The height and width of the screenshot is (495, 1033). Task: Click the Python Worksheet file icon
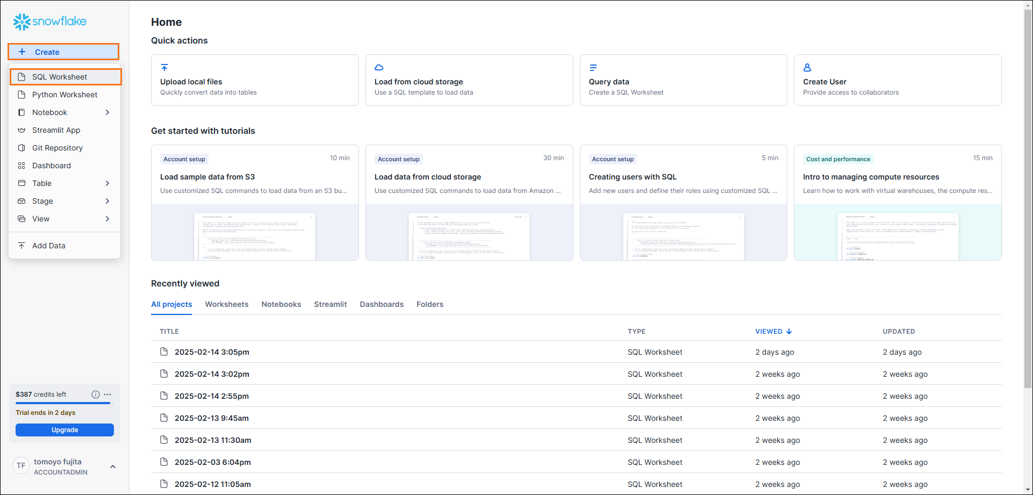(21, 95)
